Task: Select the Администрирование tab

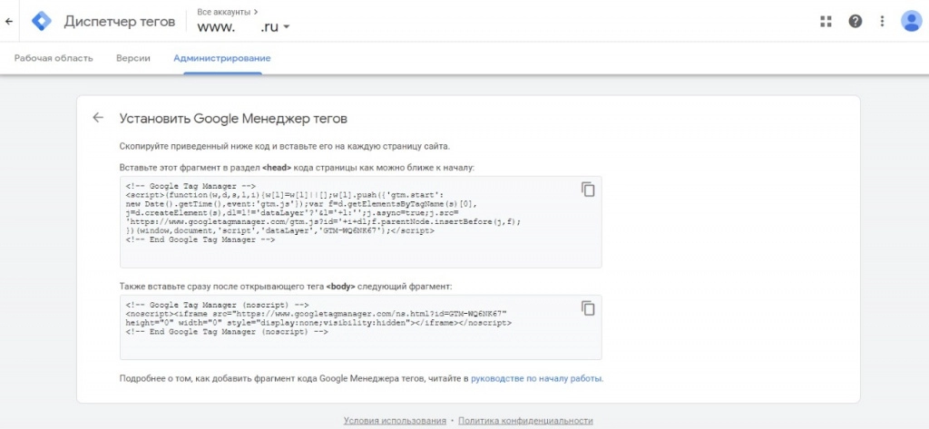Action: pyautogui.click(x=222, y=58)
